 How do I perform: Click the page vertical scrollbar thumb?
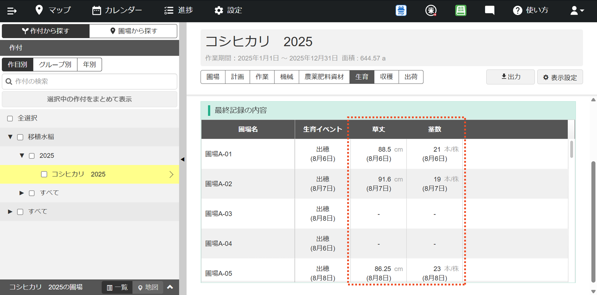coord(593,222)
